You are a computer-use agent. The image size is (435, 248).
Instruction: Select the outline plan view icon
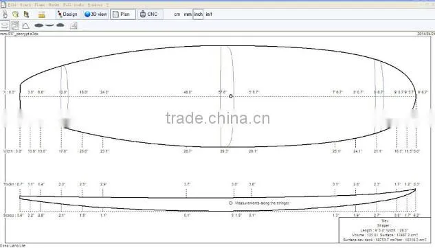5,25
